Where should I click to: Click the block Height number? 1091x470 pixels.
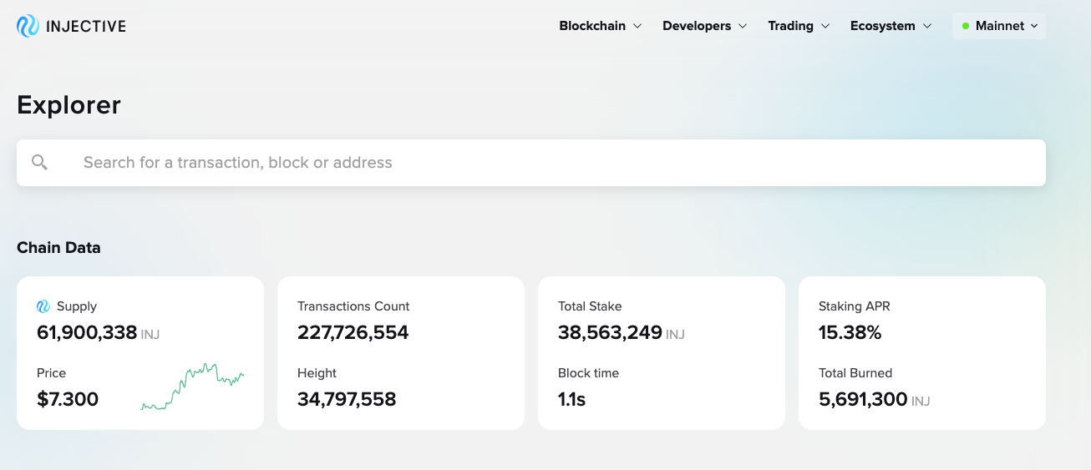coord(347,399)
